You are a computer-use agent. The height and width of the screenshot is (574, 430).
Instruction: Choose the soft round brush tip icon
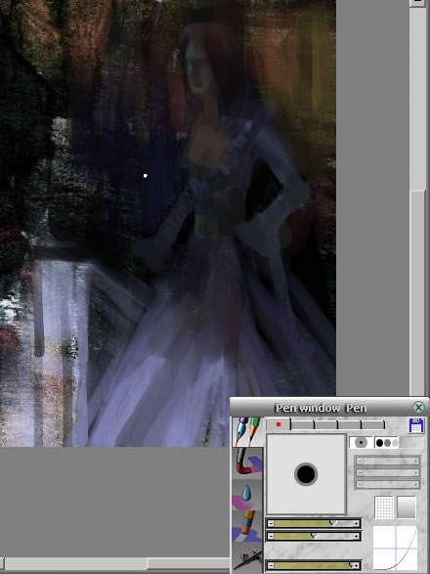click(x=361, y=443)
